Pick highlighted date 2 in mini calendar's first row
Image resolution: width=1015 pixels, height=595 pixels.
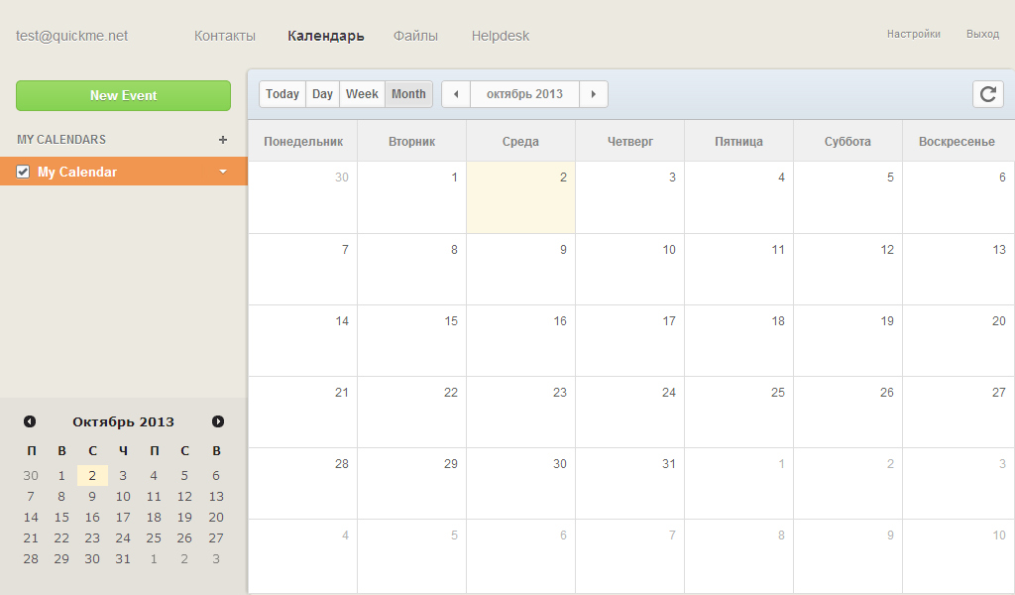(92, 475)
